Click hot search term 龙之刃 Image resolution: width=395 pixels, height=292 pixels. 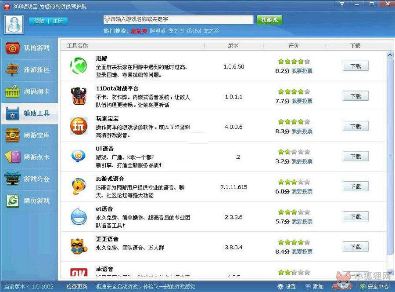pos(176,31)
